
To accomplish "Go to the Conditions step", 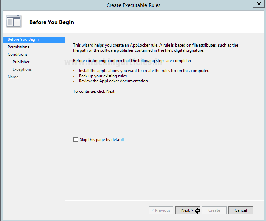I will click(17, 54).
